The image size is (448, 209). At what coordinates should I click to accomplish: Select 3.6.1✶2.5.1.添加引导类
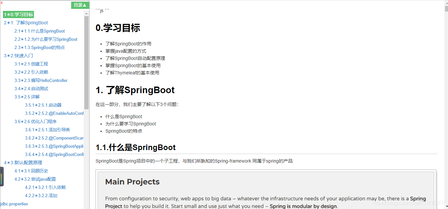pos(47,130)
